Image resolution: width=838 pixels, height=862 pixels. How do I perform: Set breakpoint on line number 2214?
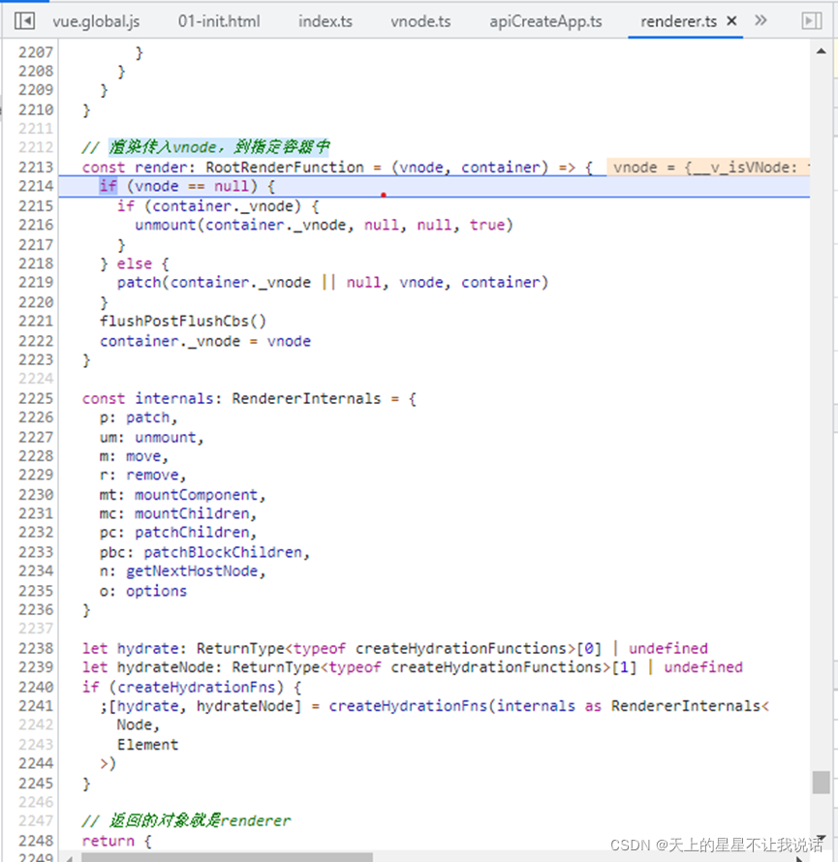pos(36,186)
